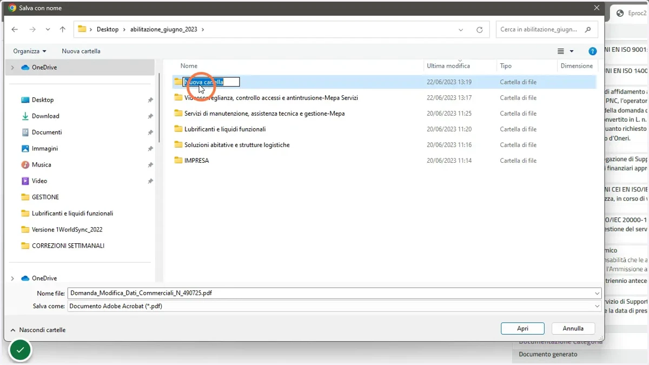Open recent locations chevron beside navigation arrows
This screenshot has height=365, width=649.
(48, 30)
